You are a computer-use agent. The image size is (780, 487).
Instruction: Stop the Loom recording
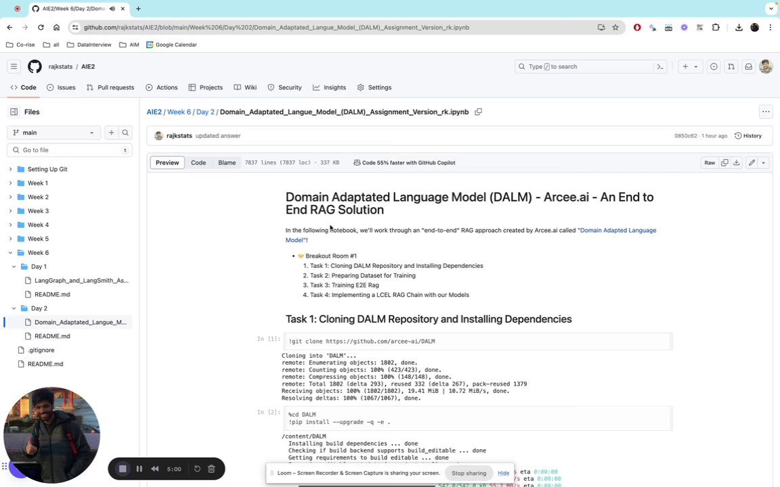(123, 469)
